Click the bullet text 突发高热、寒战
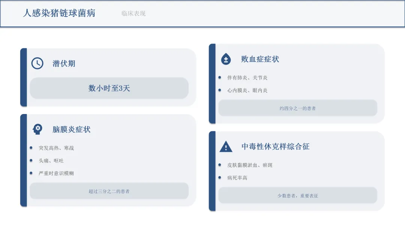Image resolution: width=405 pixels, height=228 pixels. [x=56, y=148]
